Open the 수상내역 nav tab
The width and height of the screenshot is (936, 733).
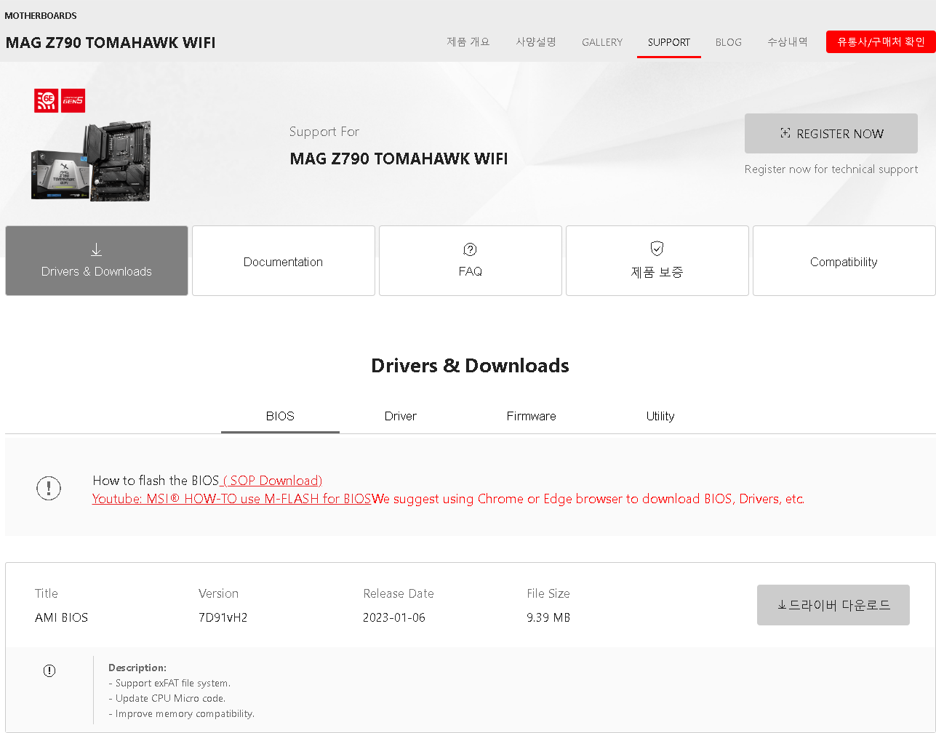(788, 42)
